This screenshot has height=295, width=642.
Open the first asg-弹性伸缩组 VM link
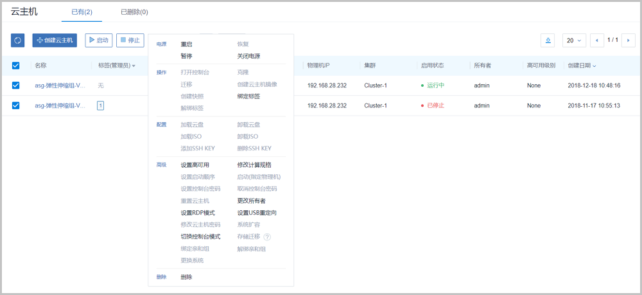coord(60,85)
